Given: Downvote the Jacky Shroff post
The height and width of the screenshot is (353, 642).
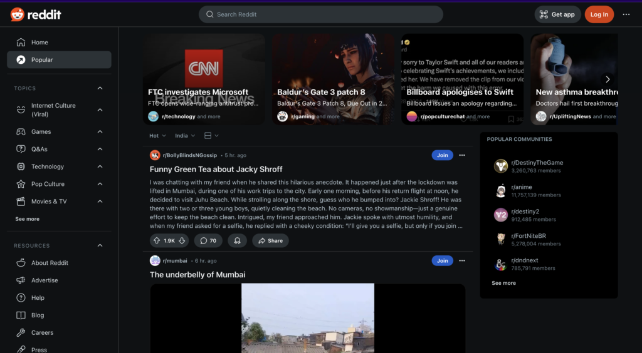Looking at the screenshot, I should point(182,240).
